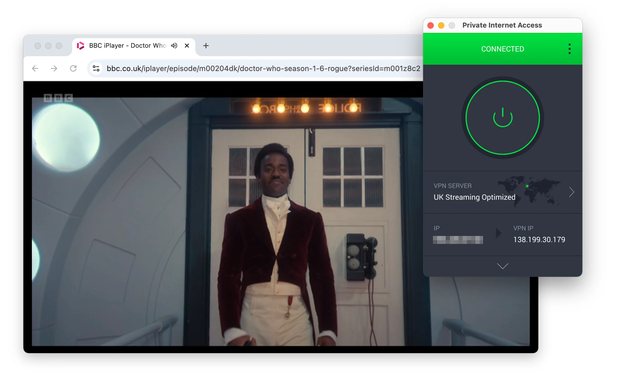Viewport: 619px width, 377px height.
Task: Open site information icon in address bar
Action: click(96, 68)
